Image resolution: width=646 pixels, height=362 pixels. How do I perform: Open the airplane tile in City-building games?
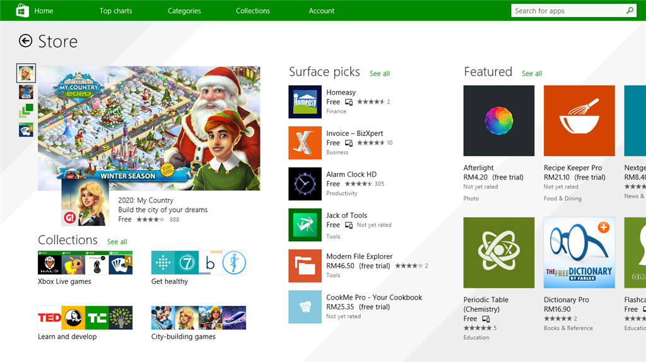[x=234, y=317]
